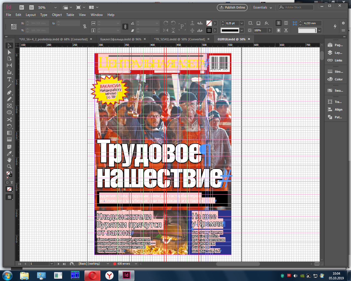The height and width of the screenshot is (281, 351).
Task: Select the Note tool
Action: (9, 147)
